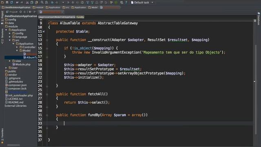This screenshot has width=261, height=147.
Task: Click the VCS Update Project icon
Action: click(x=88, y=2)
